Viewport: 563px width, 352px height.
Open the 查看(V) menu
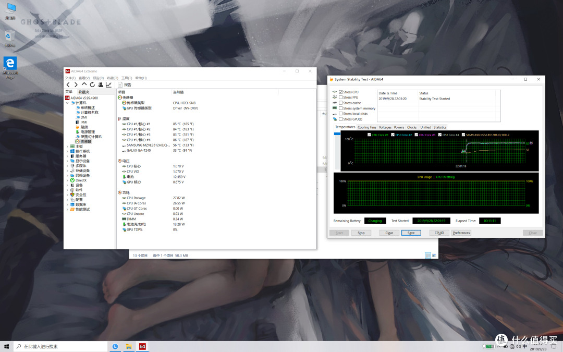[84, 78]
